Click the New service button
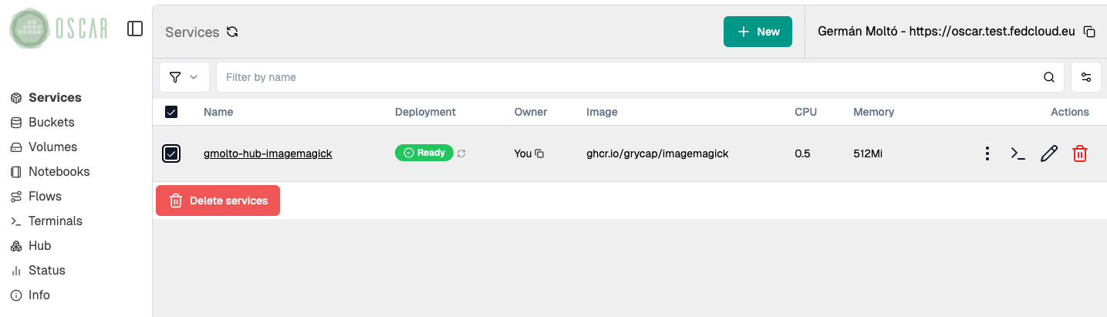 [758, 32]
